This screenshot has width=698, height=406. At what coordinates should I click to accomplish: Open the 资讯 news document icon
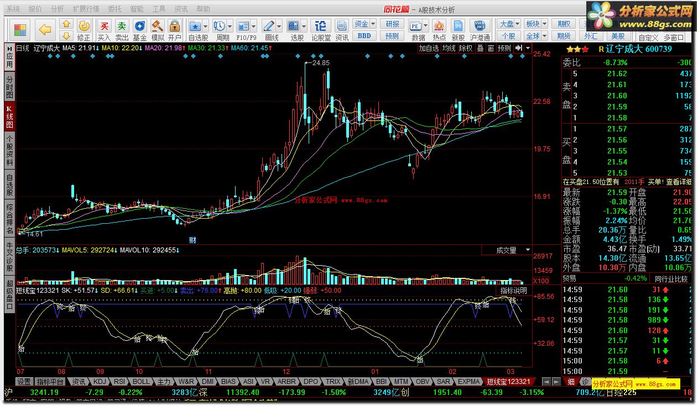(x=342, y=26)
